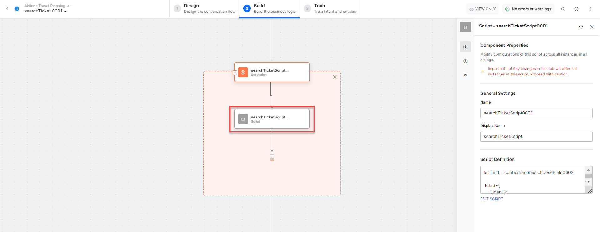Click the Script - searchTicketScript0001 panel title
600x232 pixels.
click(x=513, y=26)
